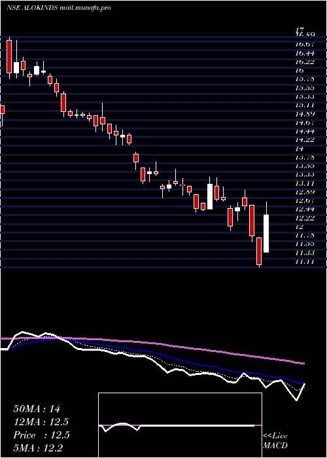Viewport: 327px width, 458px height.
Task: Click the purple 50MA line
Action: (x=152, y=343)
